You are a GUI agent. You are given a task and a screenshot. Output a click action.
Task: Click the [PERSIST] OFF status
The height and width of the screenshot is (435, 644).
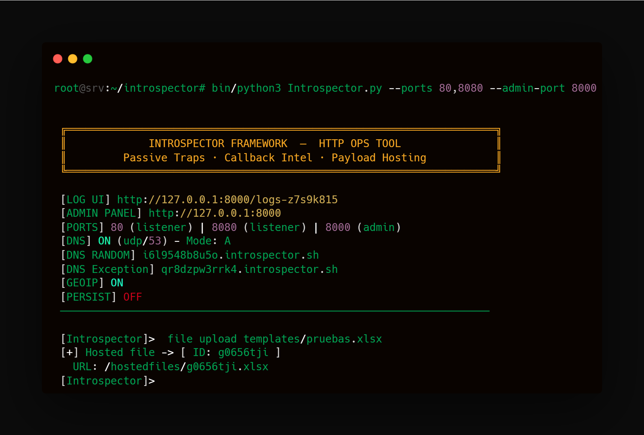(x=133, y=297)
